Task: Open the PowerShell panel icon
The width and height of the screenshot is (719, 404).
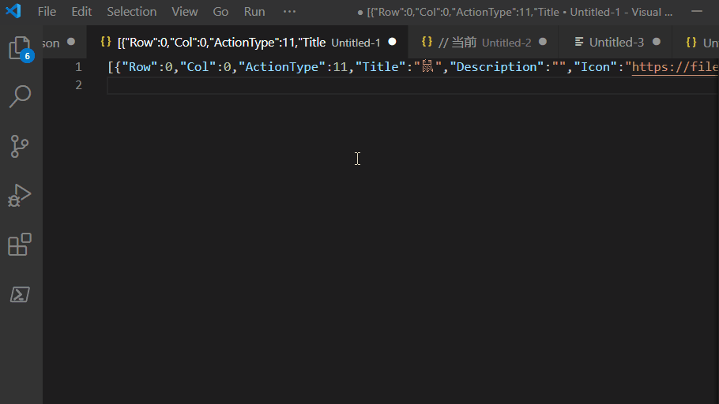Action: coord(20,294)
